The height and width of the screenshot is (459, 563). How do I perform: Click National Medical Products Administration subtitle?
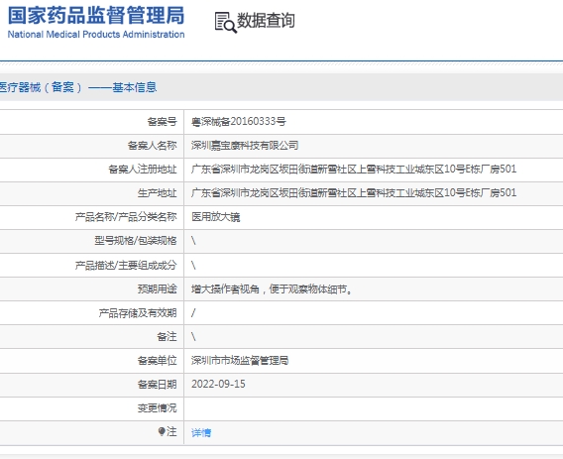(x=96, y=35)
